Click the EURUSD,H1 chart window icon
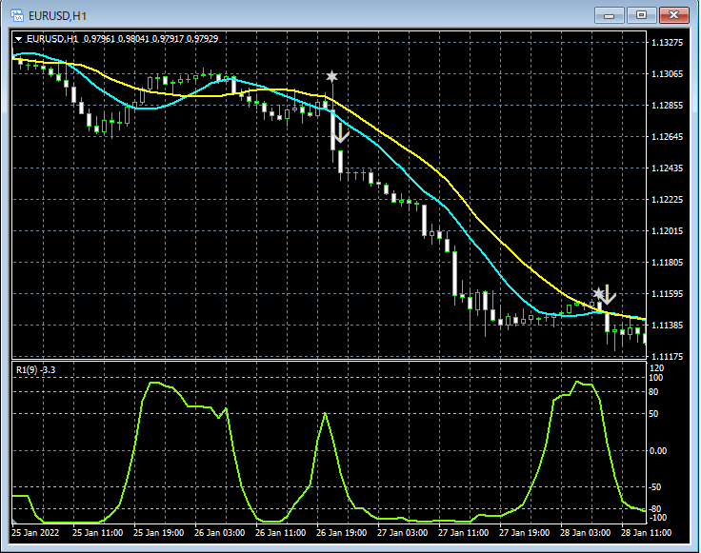Image resolution: width=701 pixels, height=553 pixels. pos(17,15)
